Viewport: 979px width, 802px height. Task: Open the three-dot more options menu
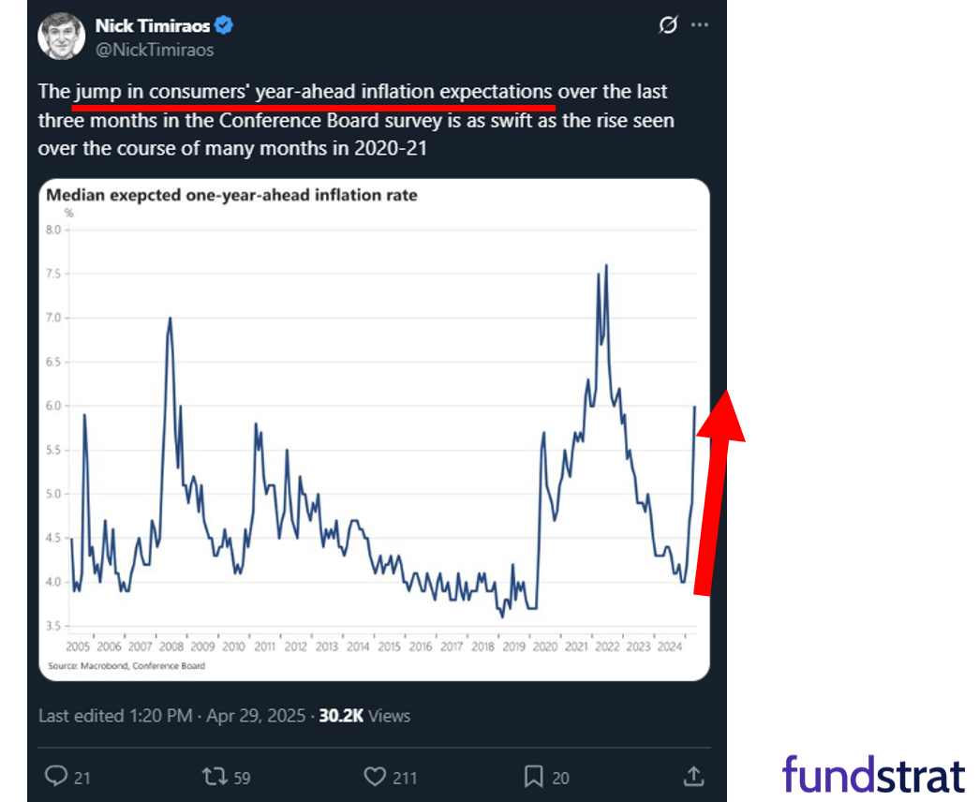click(700, 25)
